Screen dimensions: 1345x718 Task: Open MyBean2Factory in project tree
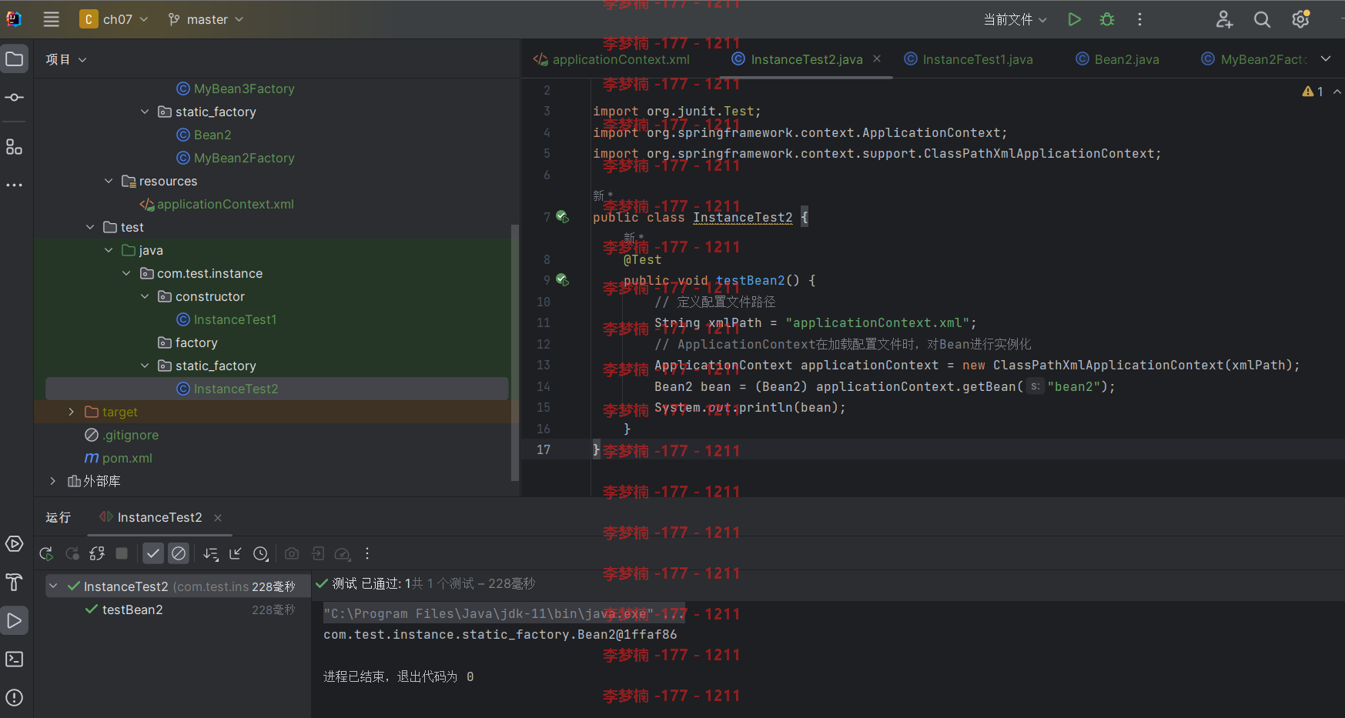[x=244, y=158]
